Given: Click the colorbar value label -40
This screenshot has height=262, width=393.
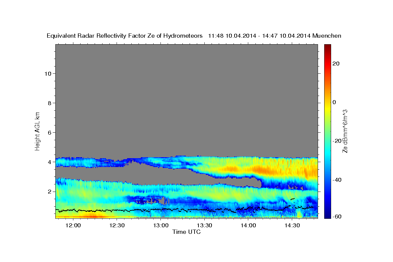Looking at the screenshot, I should click(337, 179).
